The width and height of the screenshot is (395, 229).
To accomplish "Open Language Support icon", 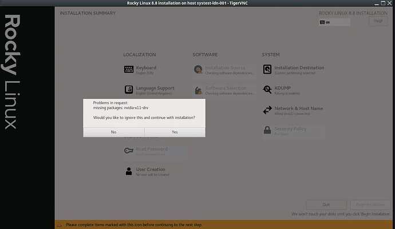I will [129, 90].
